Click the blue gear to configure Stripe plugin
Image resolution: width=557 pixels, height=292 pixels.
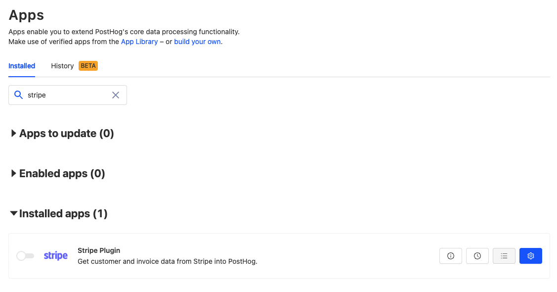tap(530, 256)
